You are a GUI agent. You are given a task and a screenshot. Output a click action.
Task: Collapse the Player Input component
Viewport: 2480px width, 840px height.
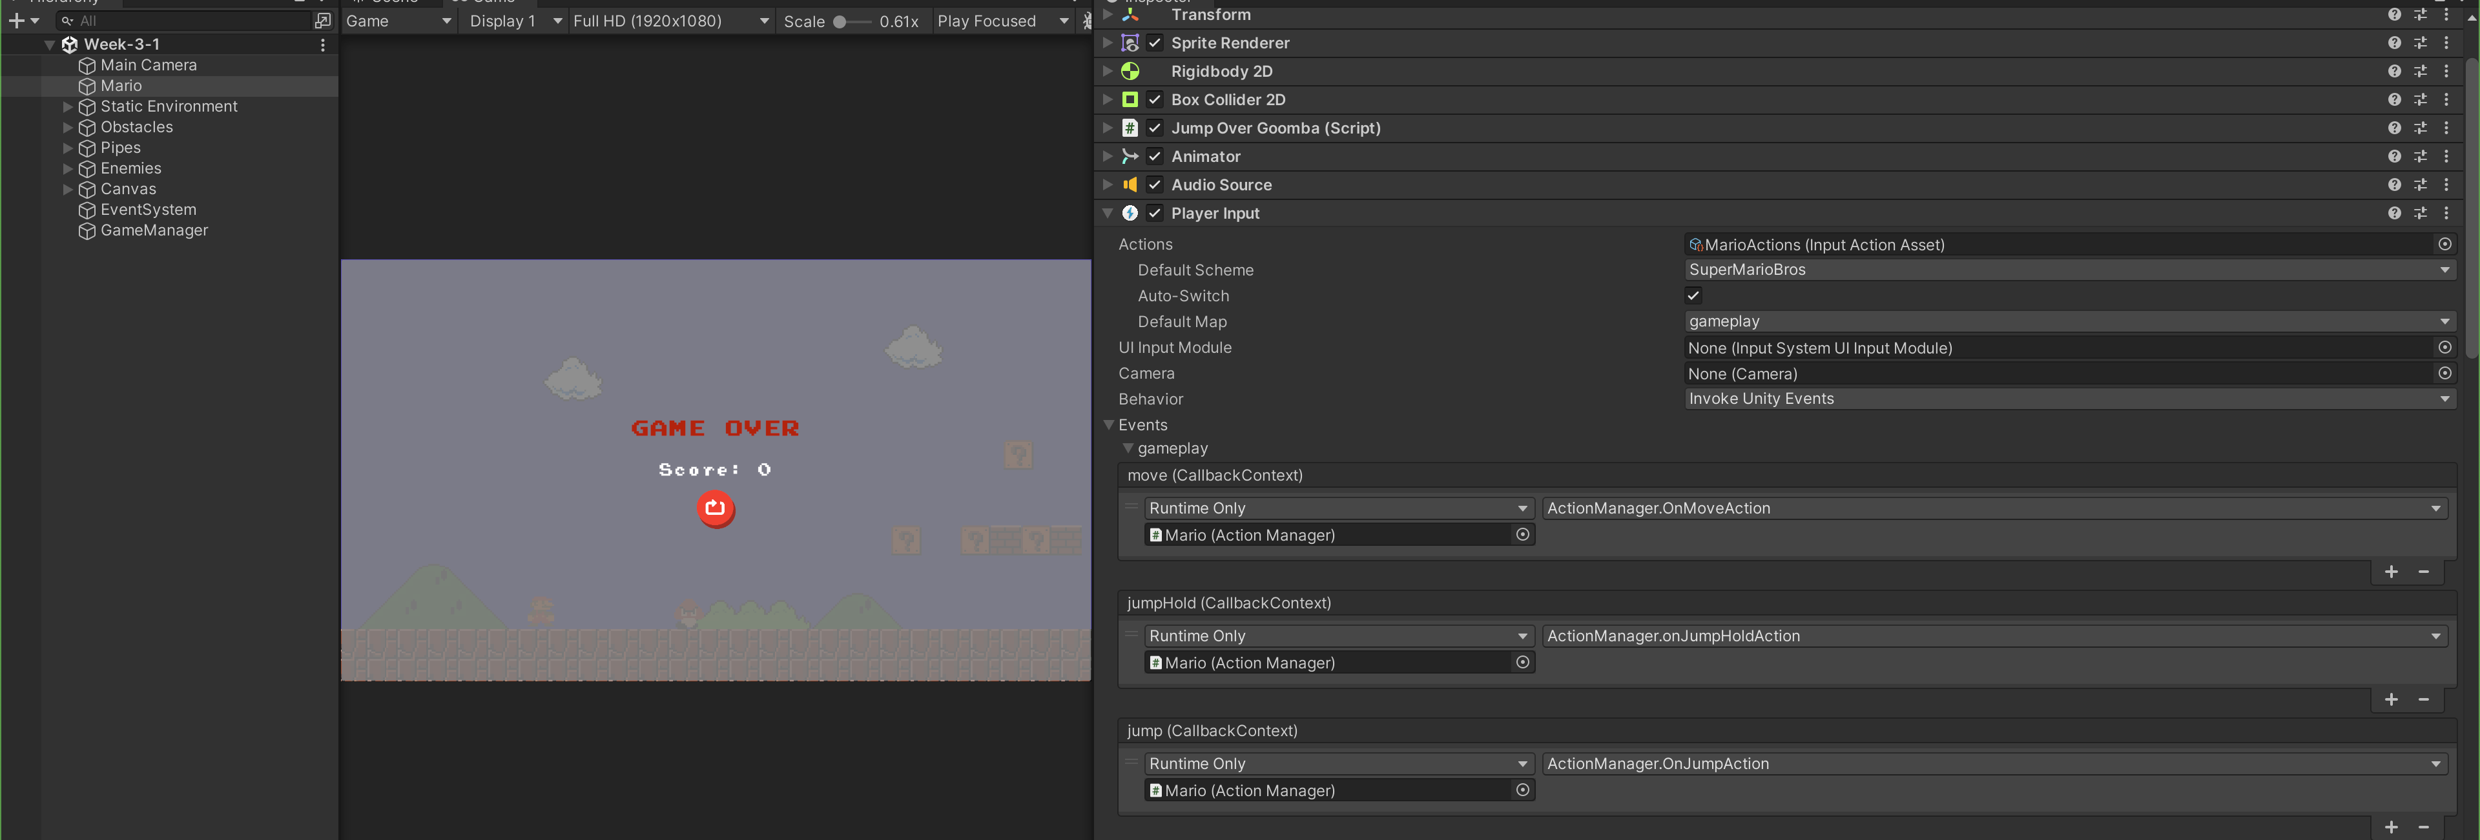coord(1107,213)
